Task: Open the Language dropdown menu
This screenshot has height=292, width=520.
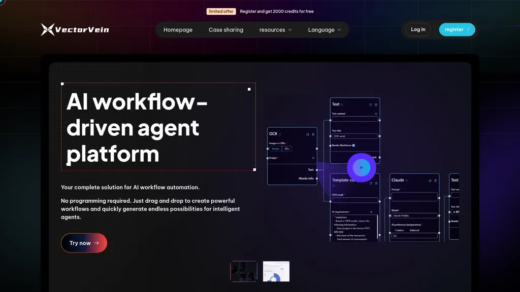Action: coord(324,30)
